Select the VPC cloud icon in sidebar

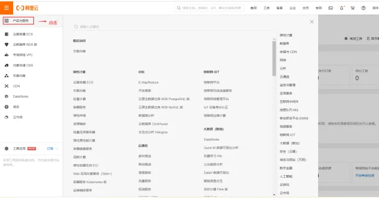(7, 55)
